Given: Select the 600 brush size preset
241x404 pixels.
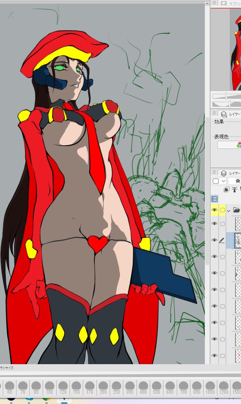Looking at the screenshot, I should (170, 388).
